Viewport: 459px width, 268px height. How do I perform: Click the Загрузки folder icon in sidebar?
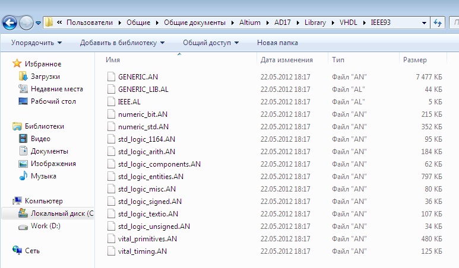pyautogui.click(x=23, y=76)
